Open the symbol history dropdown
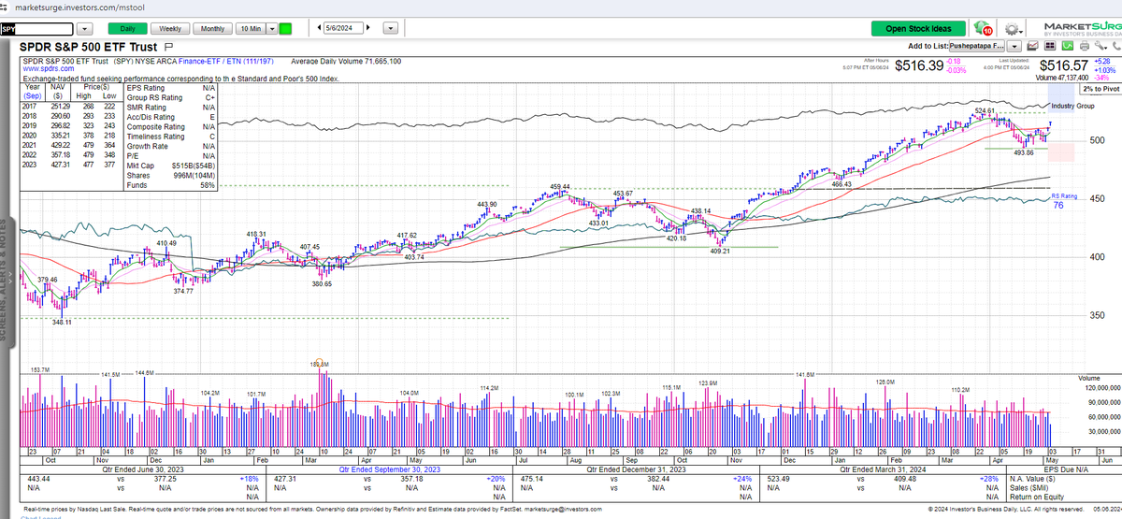The image size is (1122, 519). [x=85, y=29]
